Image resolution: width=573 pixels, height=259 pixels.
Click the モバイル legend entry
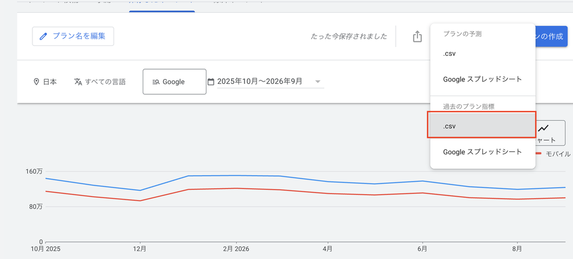point(553,154)
